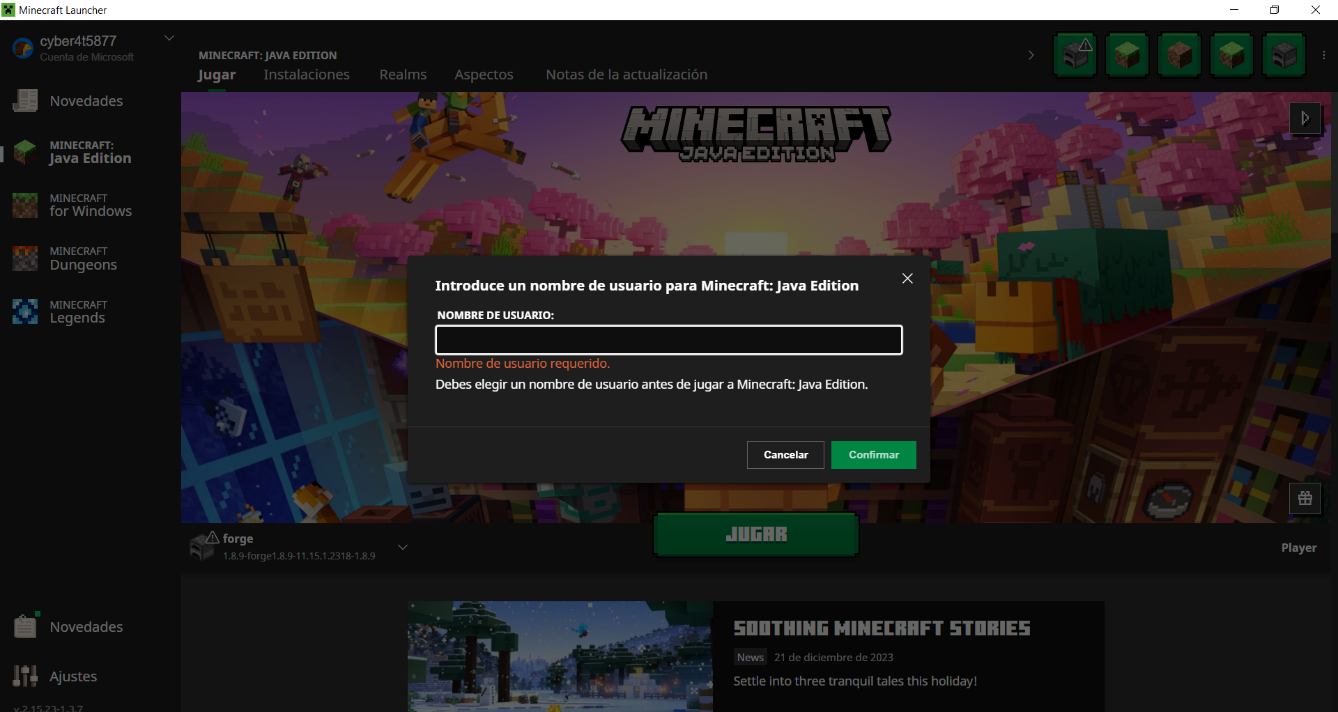Image resolution: width=1338 pixels, height=712 pixels.
Task: Click the Cancelar button
Action: [785, 455]
